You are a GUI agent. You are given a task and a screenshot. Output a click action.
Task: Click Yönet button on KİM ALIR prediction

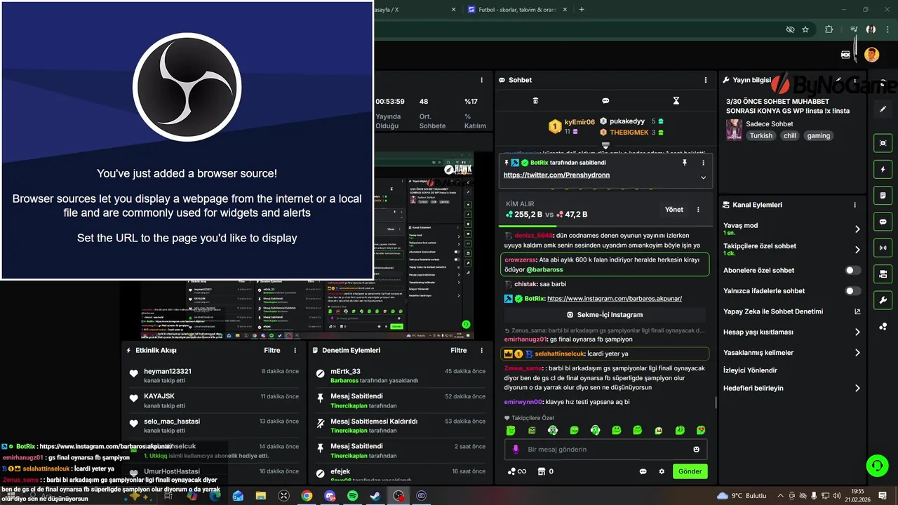point(674,210)
